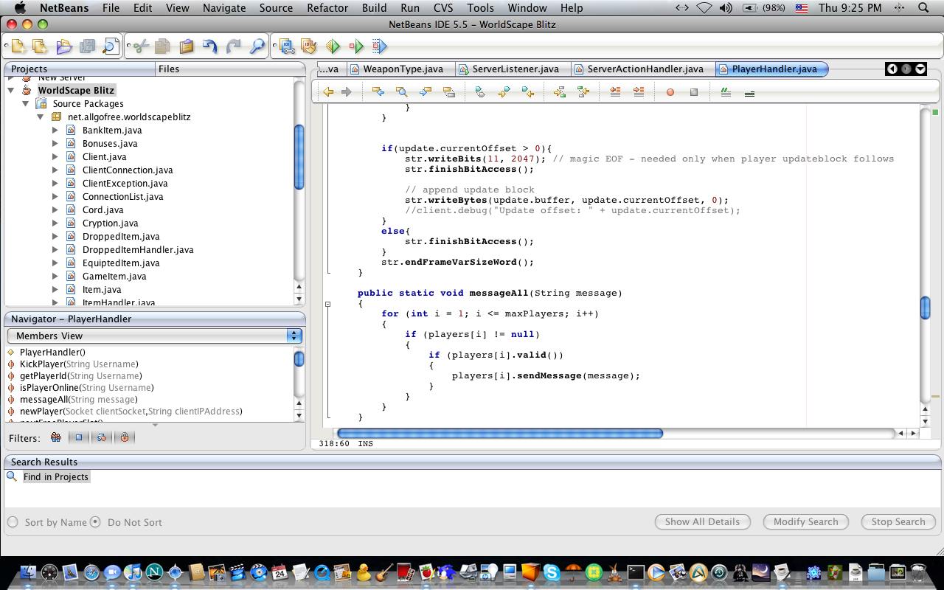944x590 pixels.
Task: Click the Shift Line Left icon
Action: (615, 92)
